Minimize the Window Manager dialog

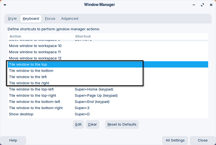pyautogui.click(x=193, y=5)
